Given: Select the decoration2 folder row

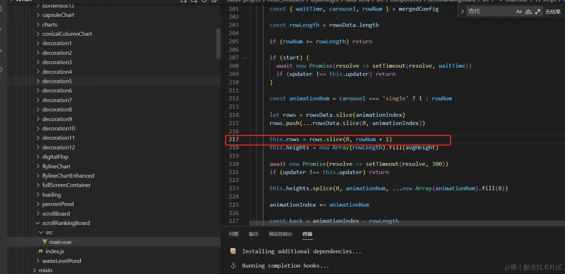Looking at the screenshot, I should pyautogui.click(x=114, y=53).
